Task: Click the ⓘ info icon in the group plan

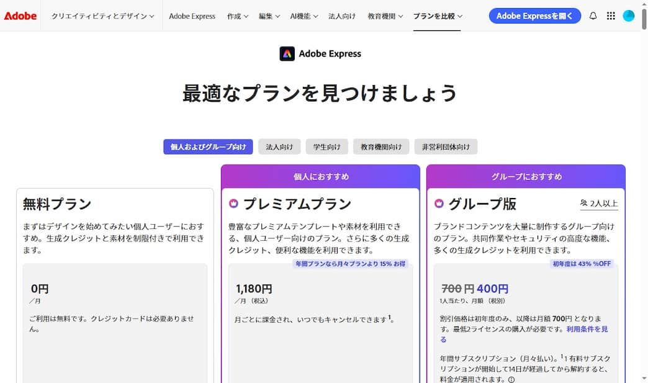Action: pyautogui.click(x=510, y=378)
